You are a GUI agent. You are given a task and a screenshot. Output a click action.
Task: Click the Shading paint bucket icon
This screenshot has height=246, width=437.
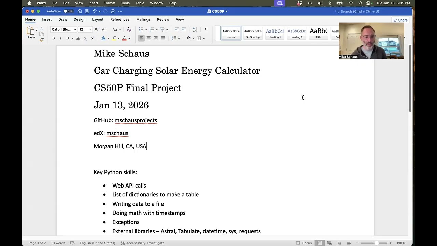(x=188, y=38)
